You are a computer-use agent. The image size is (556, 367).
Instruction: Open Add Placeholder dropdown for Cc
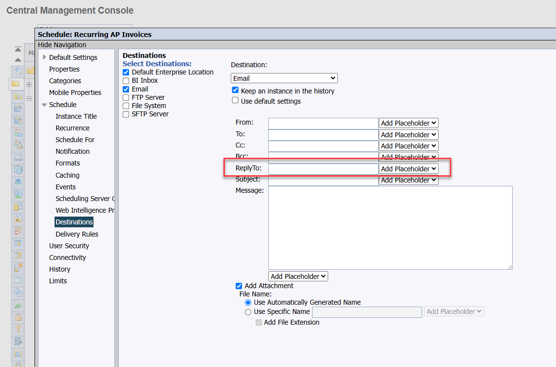(408, 146)
